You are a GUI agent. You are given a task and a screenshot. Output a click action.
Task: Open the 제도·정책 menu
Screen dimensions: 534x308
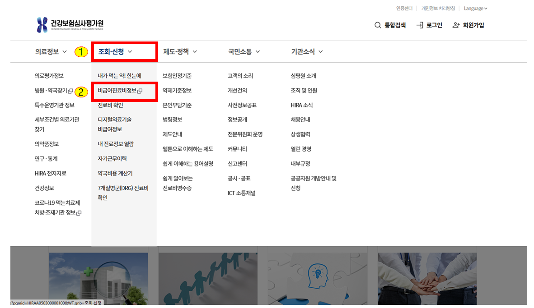click(x=176, y=51)
